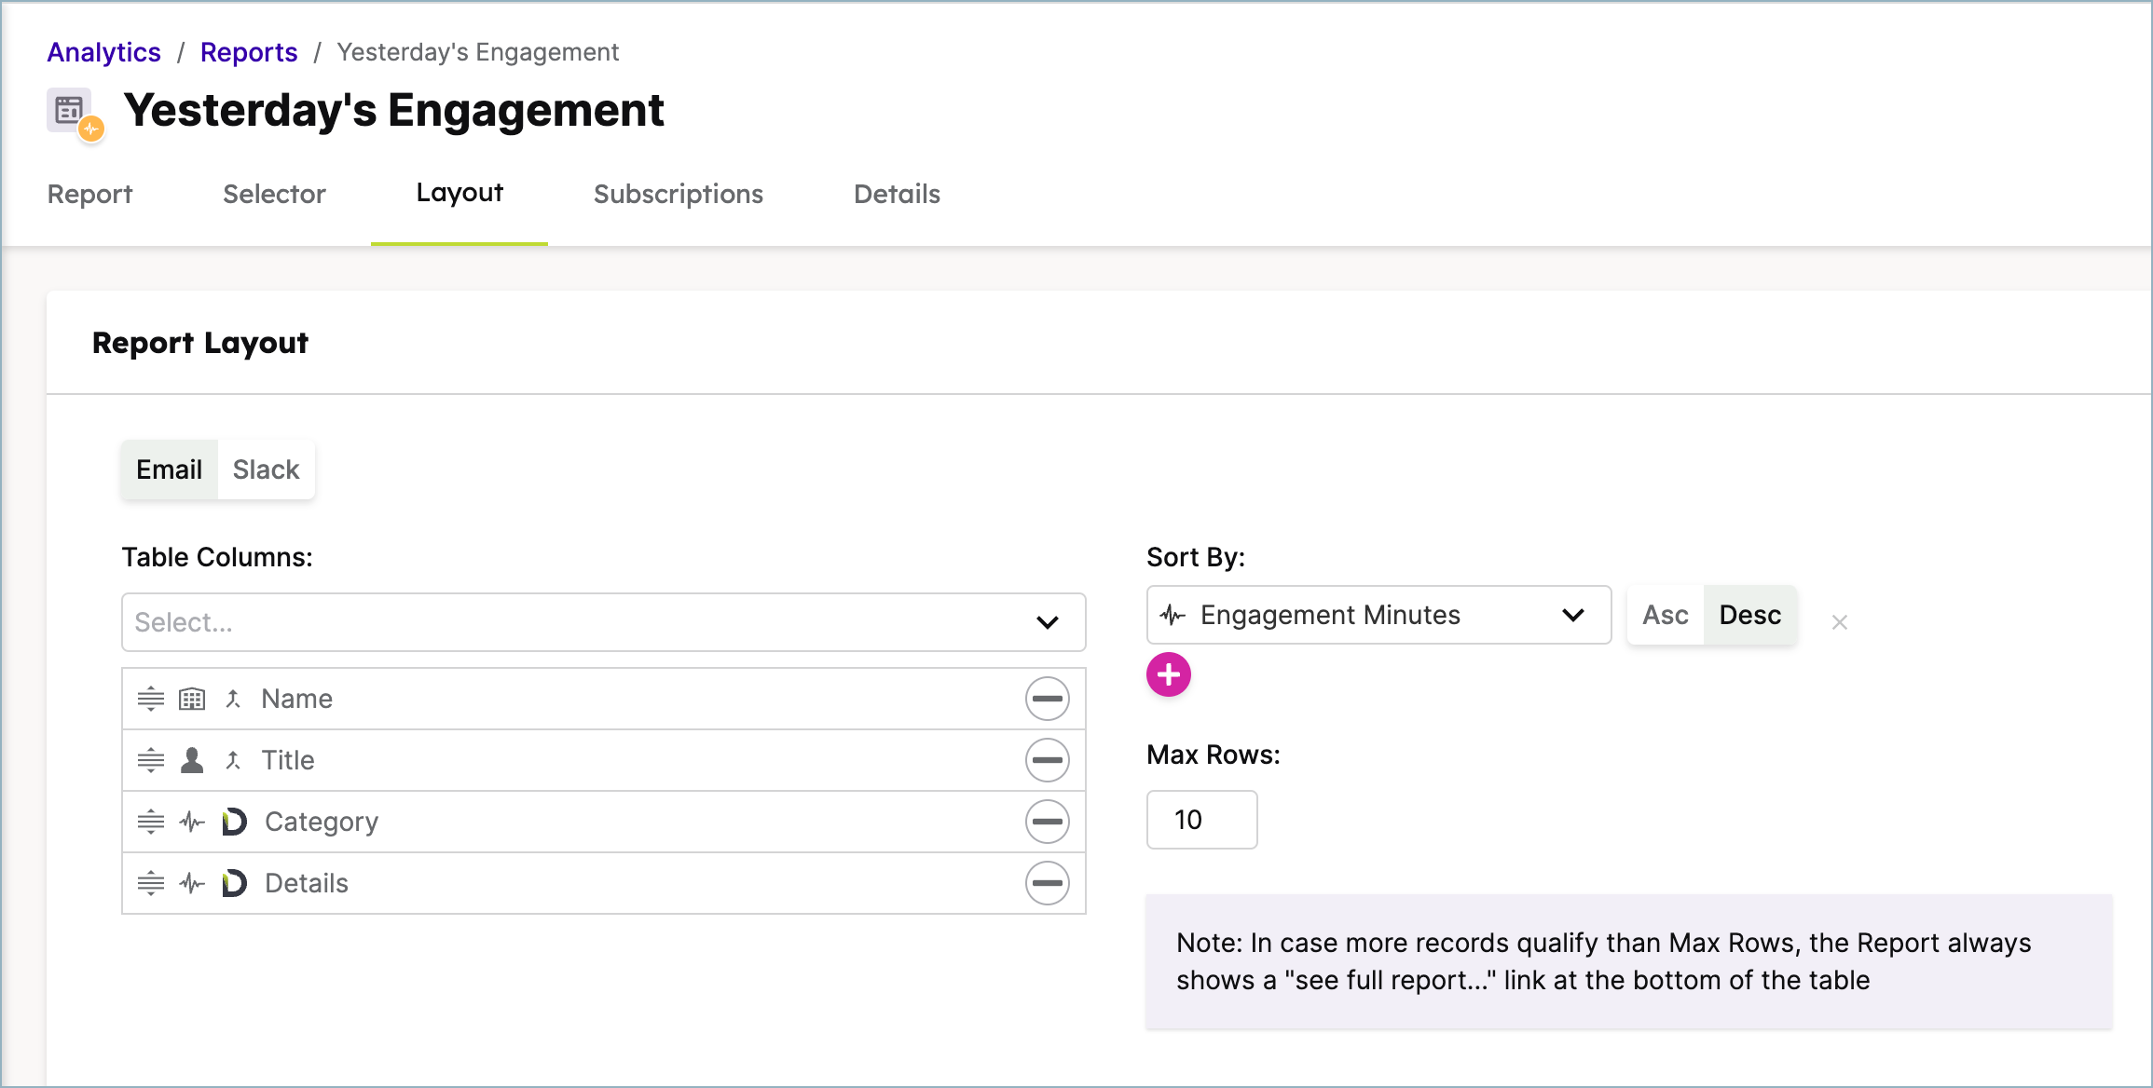The height and width of the screenshot is (1088, 2153).
Task: Click Yesterday's Engagement breadcrumb text
Action: point(478,52)
